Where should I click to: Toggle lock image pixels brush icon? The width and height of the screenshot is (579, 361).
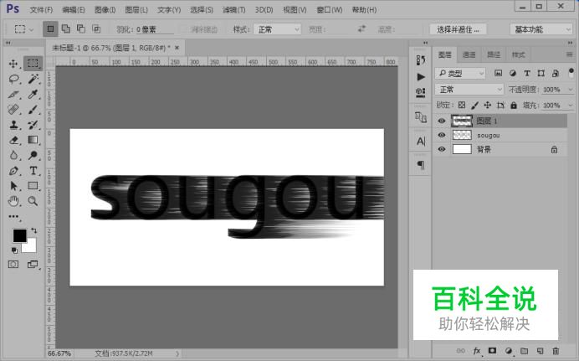point(475,106)
